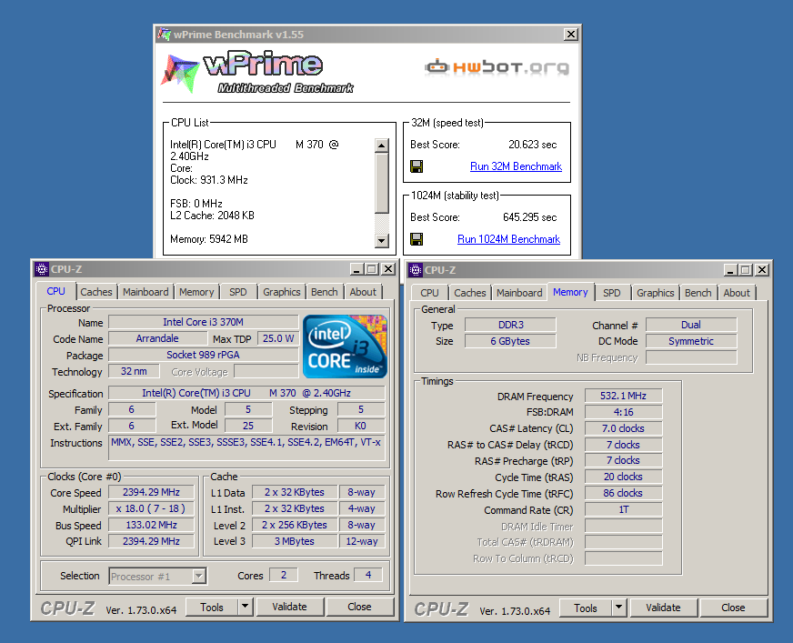Click Close button in right CPU-Z window
Viewport: 793px width, 643px height.
(733, 608)
